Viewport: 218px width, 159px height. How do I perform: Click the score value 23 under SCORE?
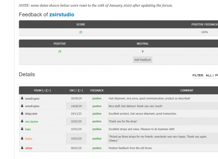click(x=81, y=32)
